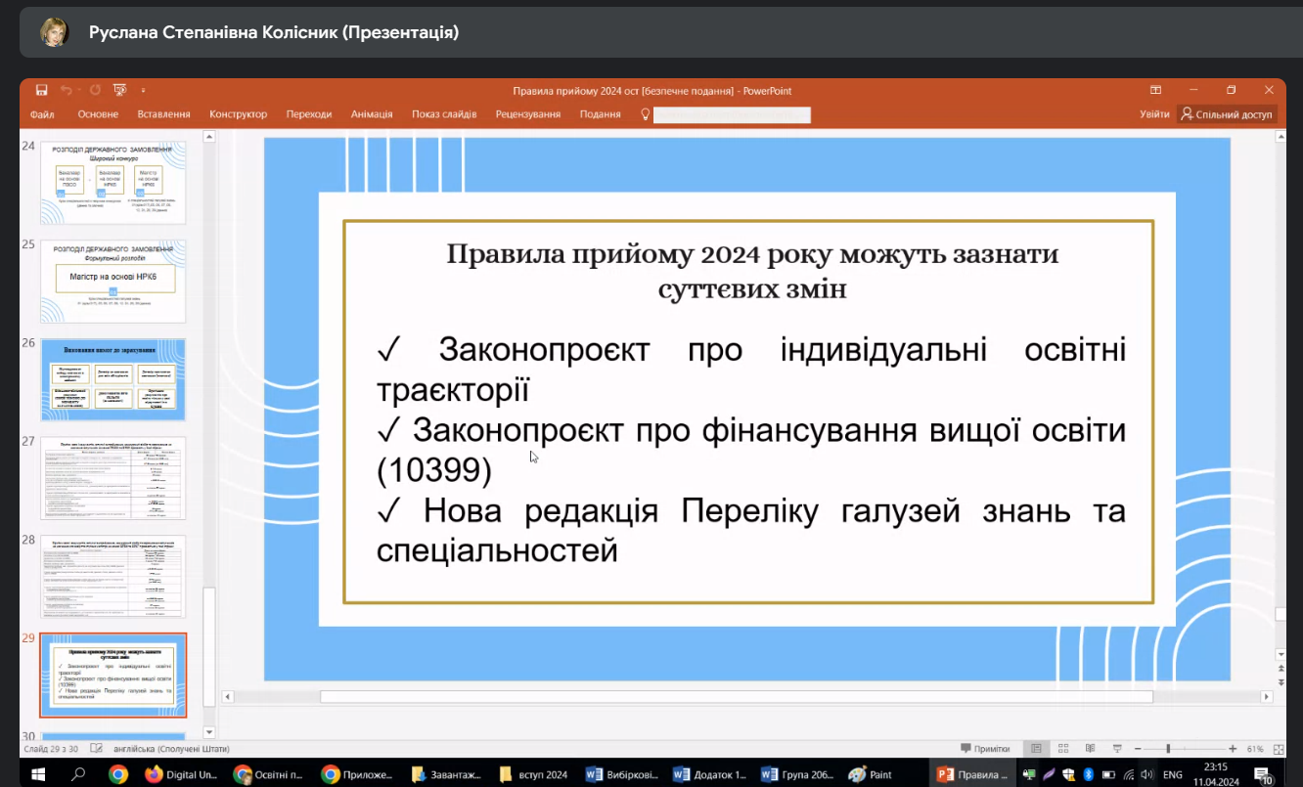Click Слайд 29 з 30 status text

coord(53,749)
